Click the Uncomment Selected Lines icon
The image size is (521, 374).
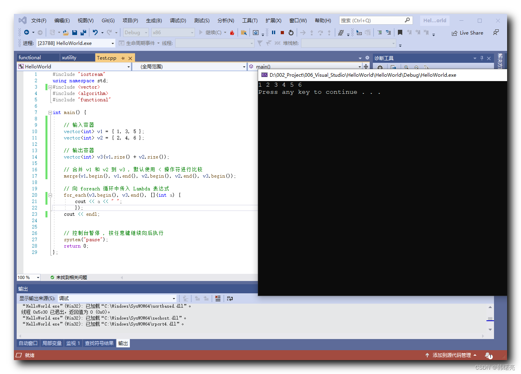pyautogui.click(x=388, y=33)
